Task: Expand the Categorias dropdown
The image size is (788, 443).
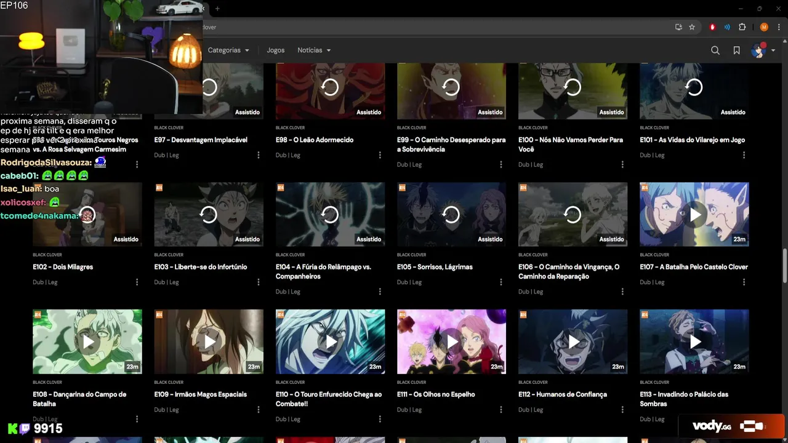Action: tap(228, 50)
